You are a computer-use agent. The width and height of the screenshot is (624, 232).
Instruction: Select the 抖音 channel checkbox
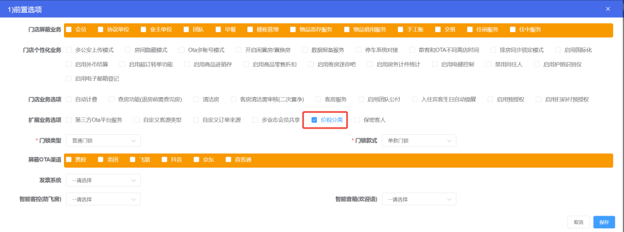[x=165, y=160]
